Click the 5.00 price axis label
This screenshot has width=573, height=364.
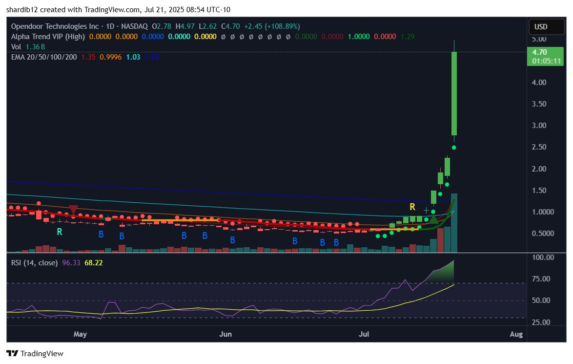click(x=539, y=39)
